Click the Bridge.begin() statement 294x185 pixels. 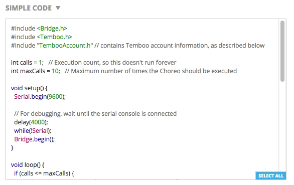34,139
